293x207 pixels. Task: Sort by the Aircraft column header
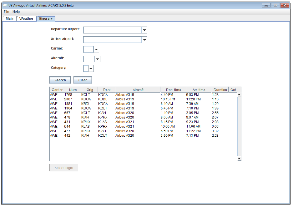[138, 90]
